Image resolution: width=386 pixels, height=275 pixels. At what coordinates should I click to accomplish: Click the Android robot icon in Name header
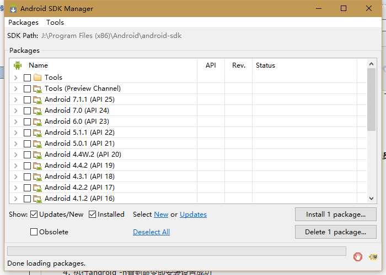[18, 65]
